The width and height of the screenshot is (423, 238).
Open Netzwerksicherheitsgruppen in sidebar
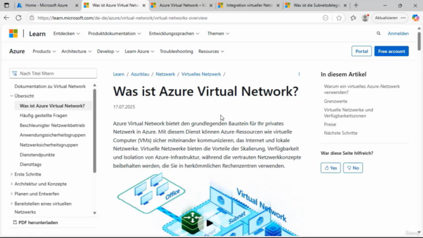point(49,145)
